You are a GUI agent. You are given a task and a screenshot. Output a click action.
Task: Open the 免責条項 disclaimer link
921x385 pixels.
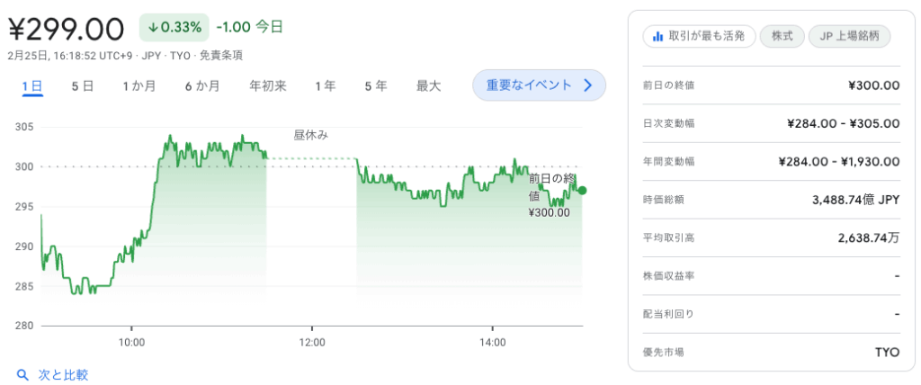coord(220,55)
